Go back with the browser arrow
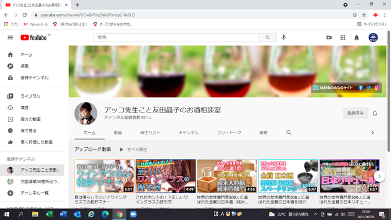 pos(6,15)
